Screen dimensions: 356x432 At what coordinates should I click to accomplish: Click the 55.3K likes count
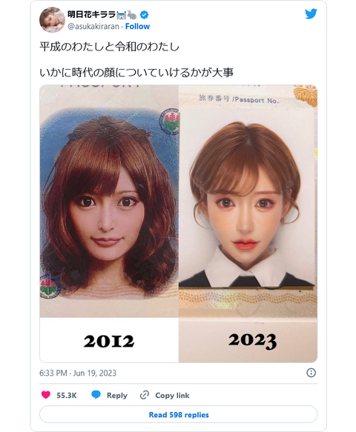click(67, 395)
